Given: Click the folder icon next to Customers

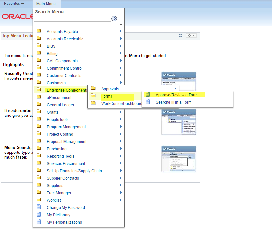Looking at the screenshot, I should [39, 82].
